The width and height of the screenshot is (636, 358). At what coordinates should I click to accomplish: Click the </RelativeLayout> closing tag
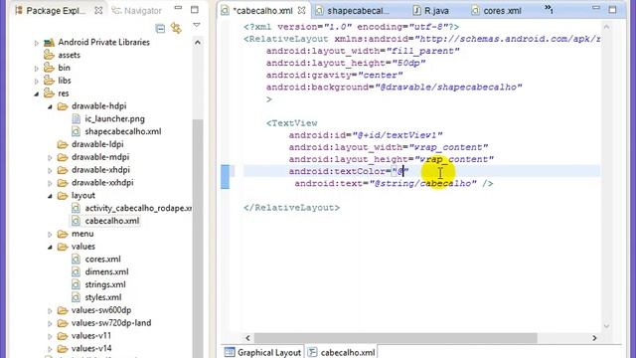[x=291, y=208]
